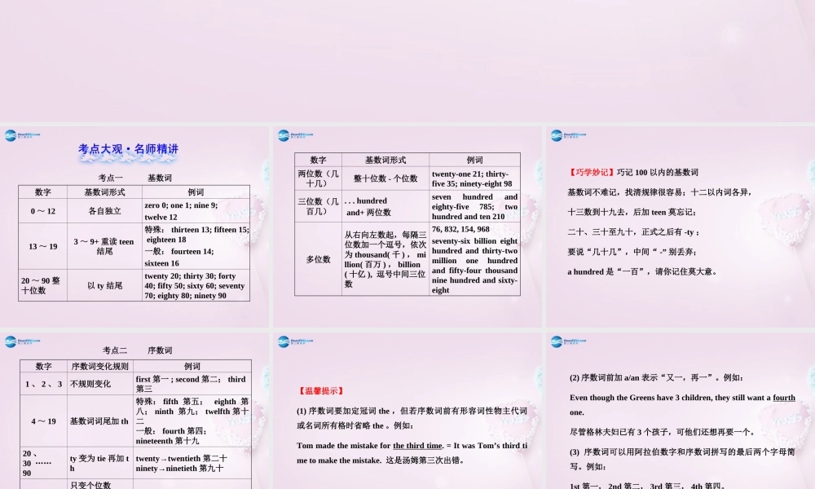Click the 三位数（几百几）cell
Image resolution: width=815 pixels, height=489 pixels.
318,206
